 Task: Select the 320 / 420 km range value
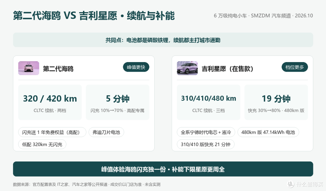[50, 99]
